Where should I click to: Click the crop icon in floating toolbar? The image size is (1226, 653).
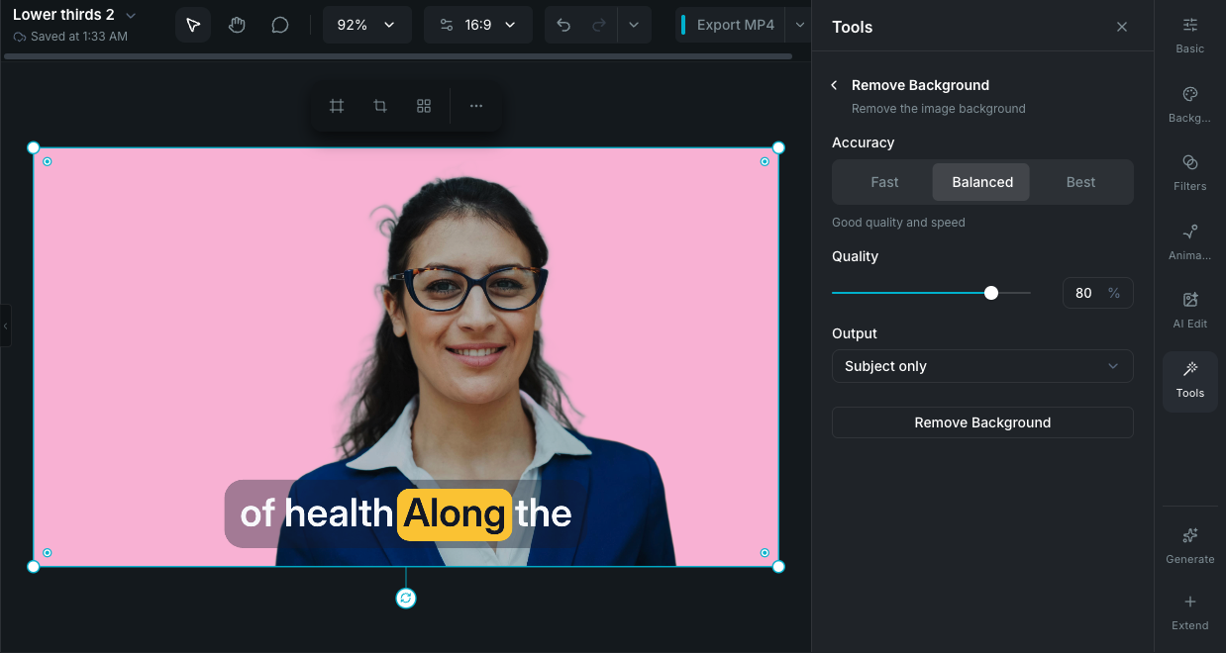(x=380, y=106)
